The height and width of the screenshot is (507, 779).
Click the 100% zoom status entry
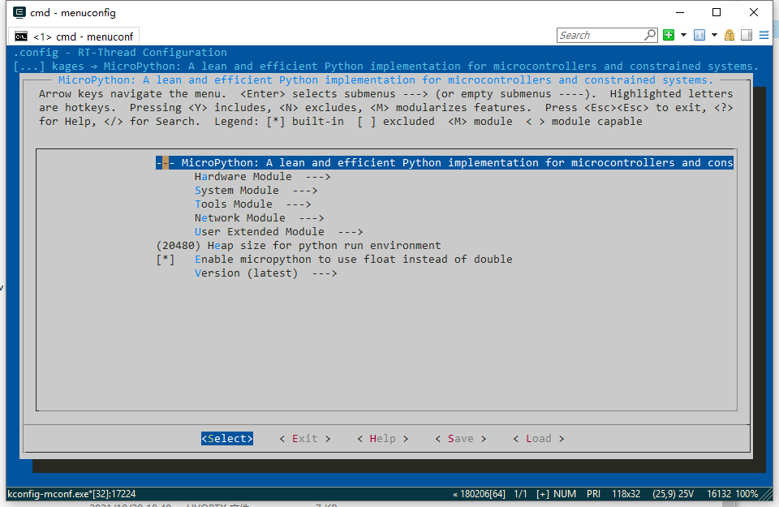[747, 494]
